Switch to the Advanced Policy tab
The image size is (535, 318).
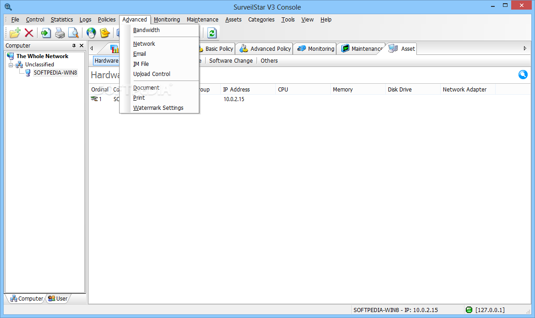[x=265, y=49]
